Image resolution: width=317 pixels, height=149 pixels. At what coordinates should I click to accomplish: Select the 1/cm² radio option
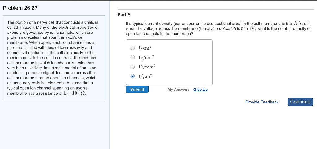(x=132, y=48)
